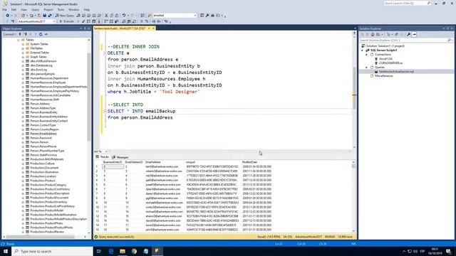Click the Display Estimated Execution Plan icon
The width and height of the screenshot is (456, 256).
coord(88,21)
